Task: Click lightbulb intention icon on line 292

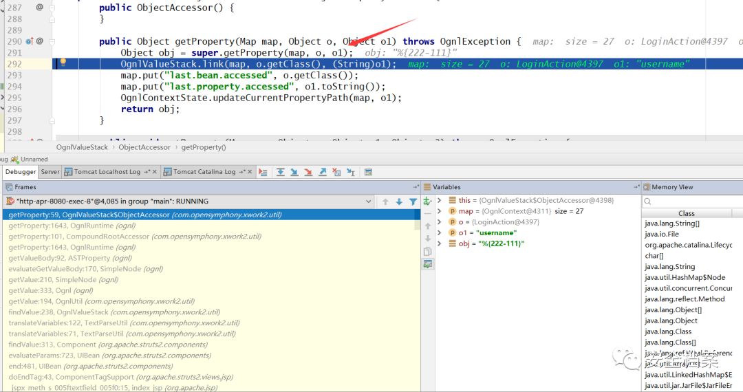Action: click(x=63, y=63)
